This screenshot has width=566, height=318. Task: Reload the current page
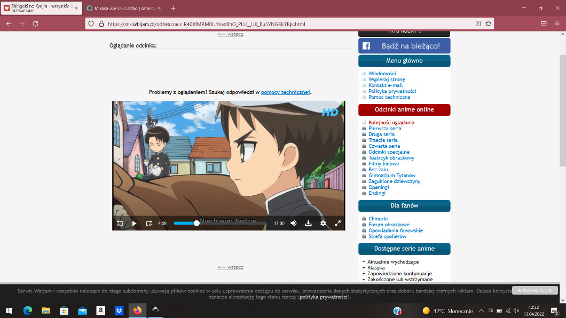(35, 24)
